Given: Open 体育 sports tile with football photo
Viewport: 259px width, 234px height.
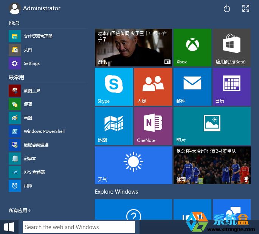Looking at the screenshot, I should (212, 165).
